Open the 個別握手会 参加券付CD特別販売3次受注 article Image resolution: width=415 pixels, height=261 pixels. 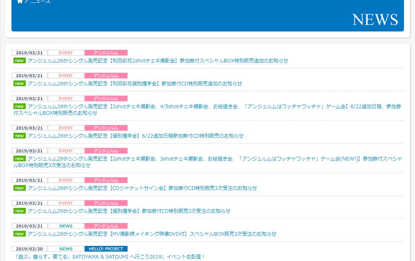click(x=129, y=211)
